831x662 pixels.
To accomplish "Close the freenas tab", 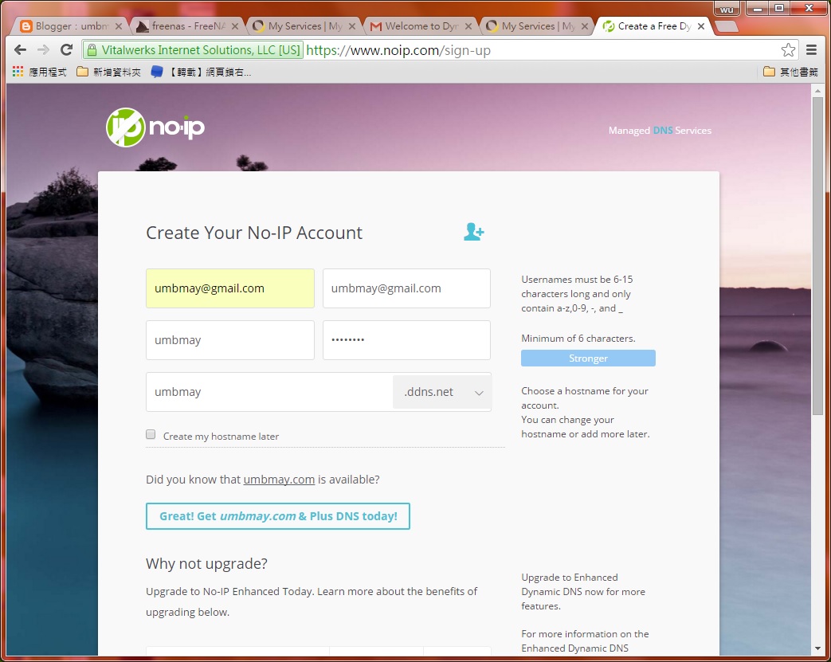I will [x=235, y=26].
